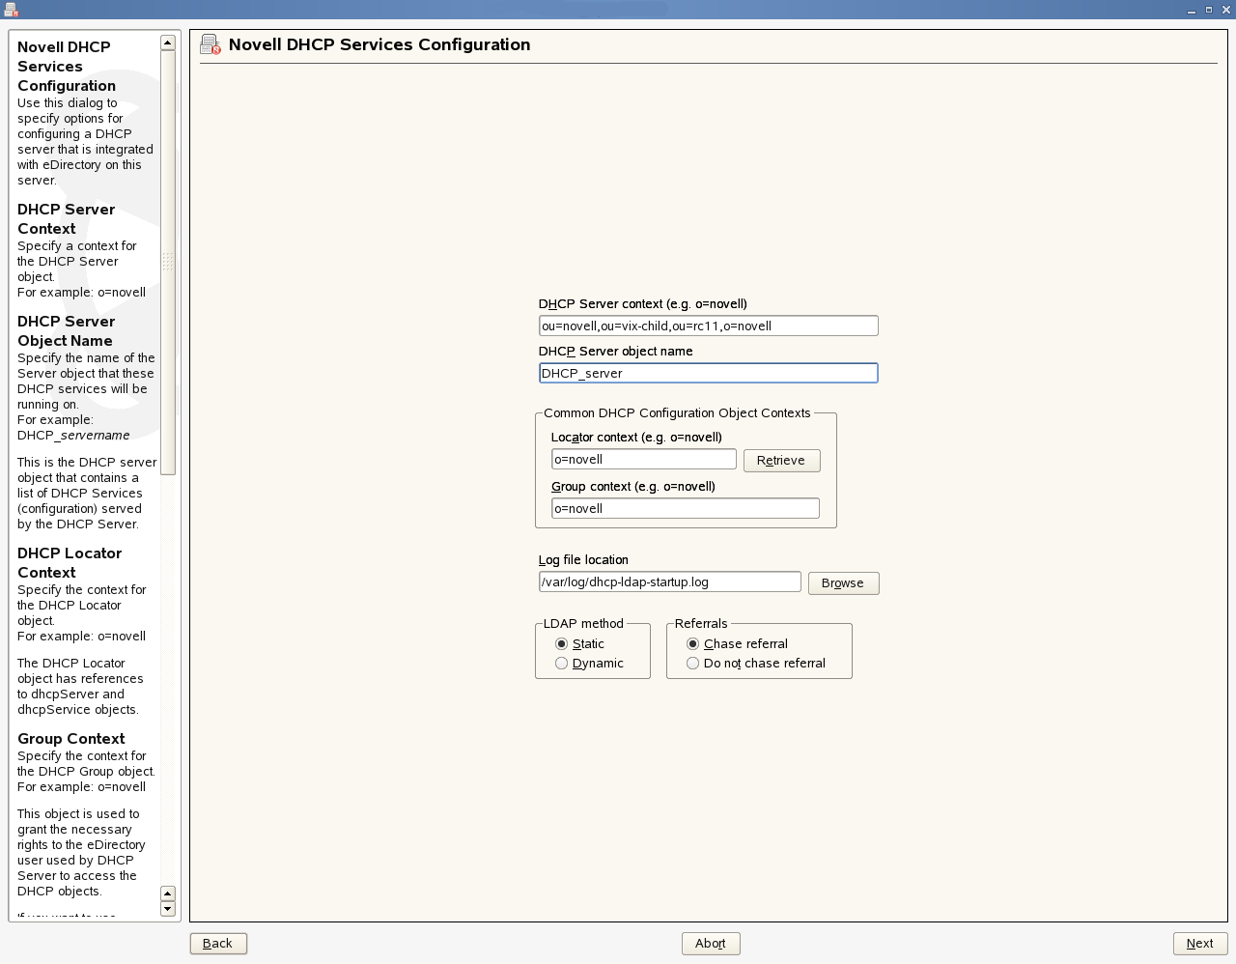Browse for the log file location
This screenshot has width=1236, height=964.
(x=843, y=583)
